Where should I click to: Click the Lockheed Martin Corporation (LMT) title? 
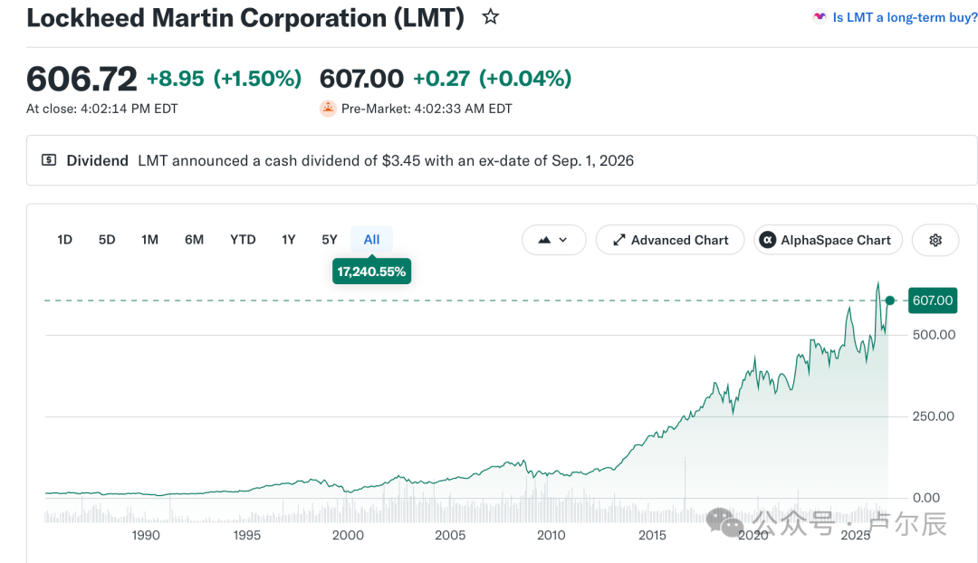pyautogui.click(x=245, y=17)
